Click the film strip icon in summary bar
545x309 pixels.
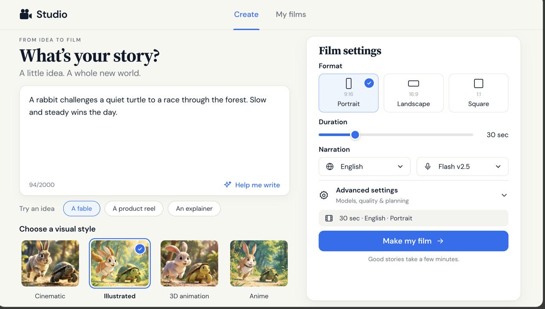tap(329, 218)
